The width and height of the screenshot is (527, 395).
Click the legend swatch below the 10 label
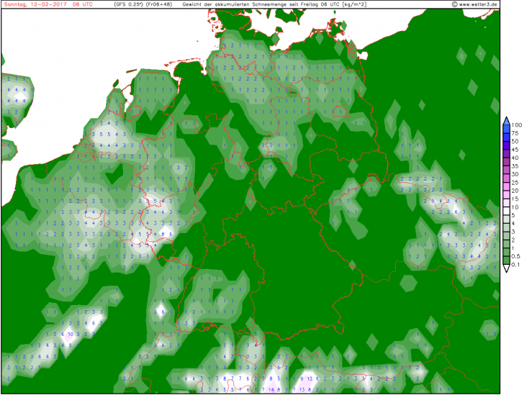coord(506,211)
